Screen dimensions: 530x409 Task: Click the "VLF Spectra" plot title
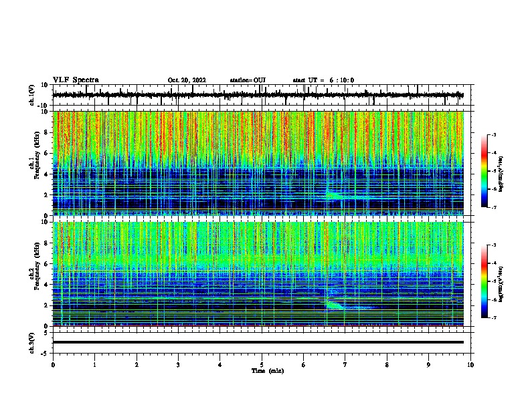pyautogui.click(x=76, y=80)
